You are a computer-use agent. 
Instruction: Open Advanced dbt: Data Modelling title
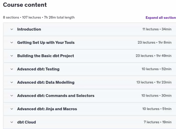point(46,82)
